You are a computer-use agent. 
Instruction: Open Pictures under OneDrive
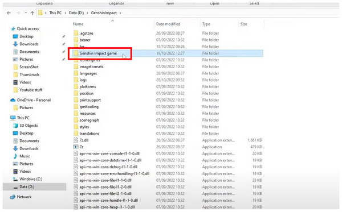23,107
